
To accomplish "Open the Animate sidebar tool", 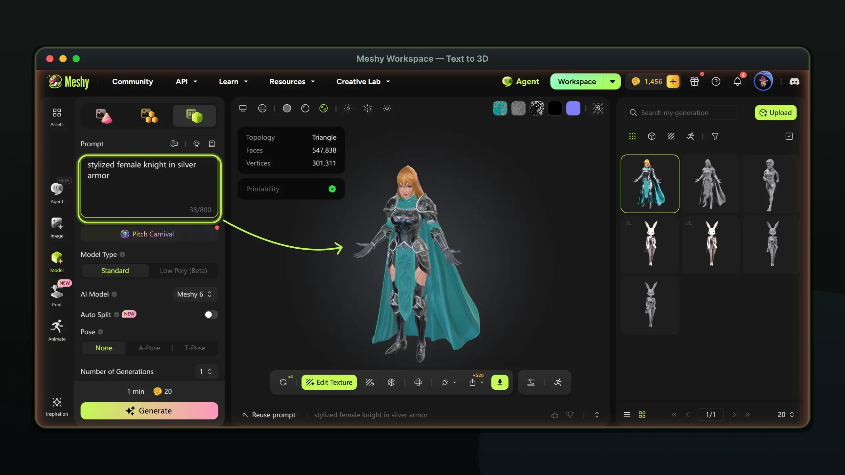I will point(57,330).
